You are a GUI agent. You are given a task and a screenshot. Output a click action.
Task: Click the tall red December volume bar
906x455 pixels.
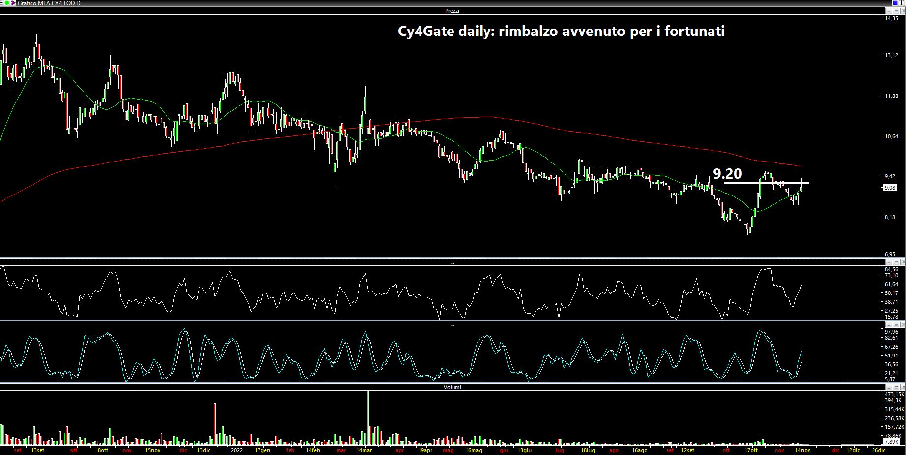click(x=215, y=424)
